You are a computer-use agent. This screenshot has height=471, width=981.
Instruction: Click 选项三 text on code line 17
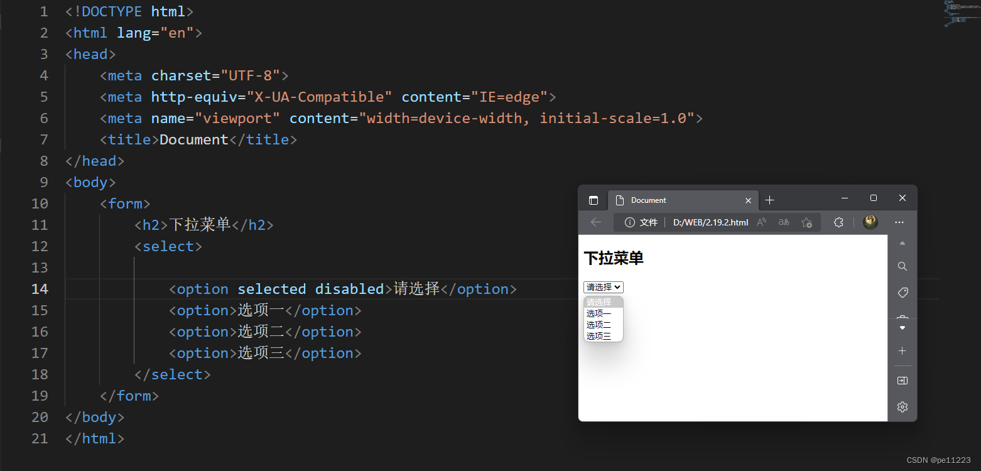261,353
